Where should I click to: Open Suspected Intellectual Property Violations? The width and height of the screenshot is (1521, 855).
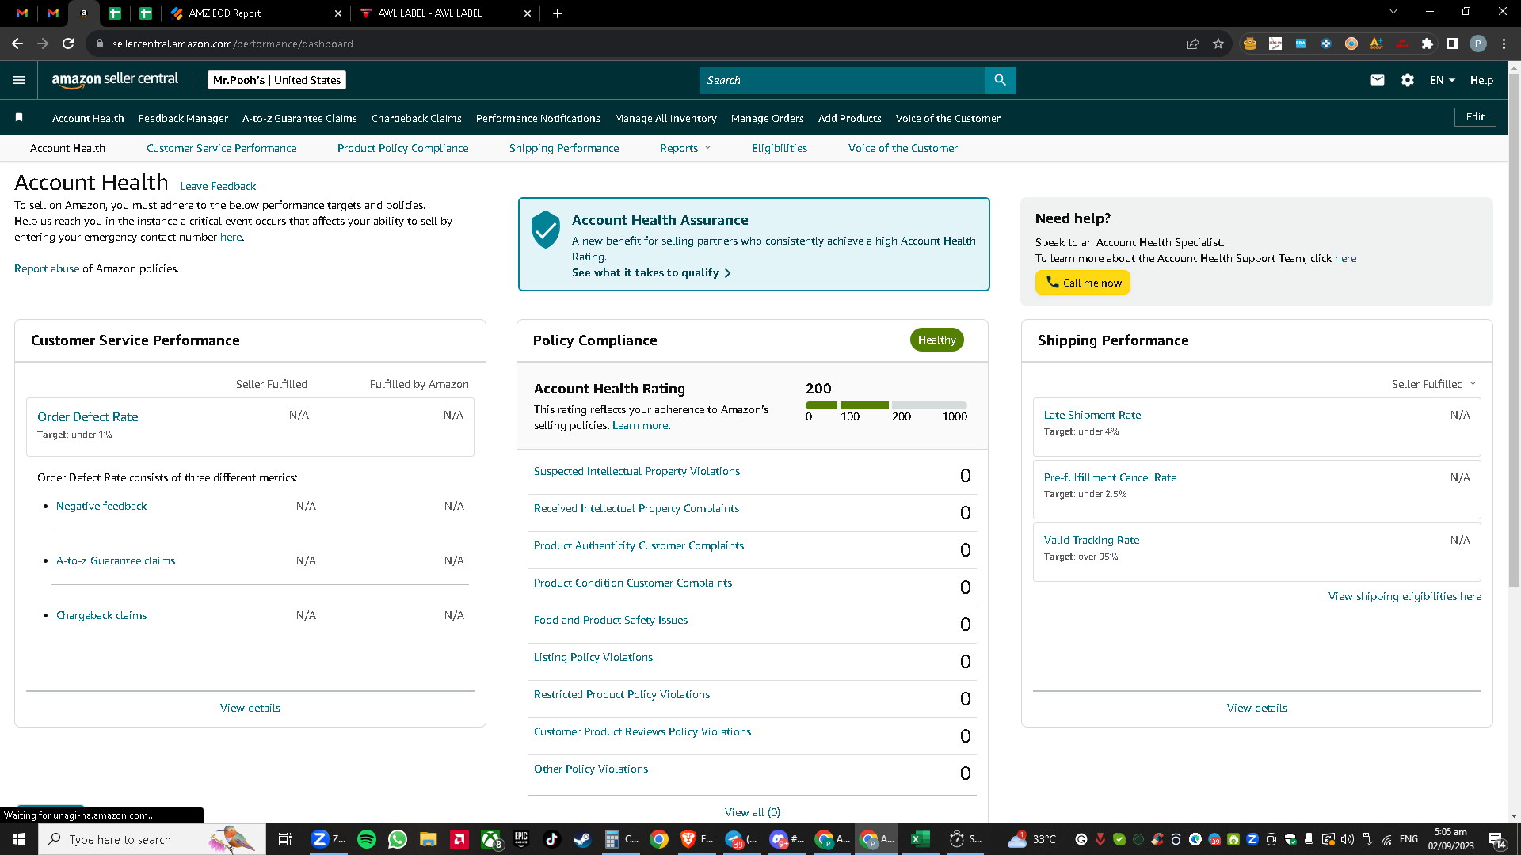pos(637,471)
